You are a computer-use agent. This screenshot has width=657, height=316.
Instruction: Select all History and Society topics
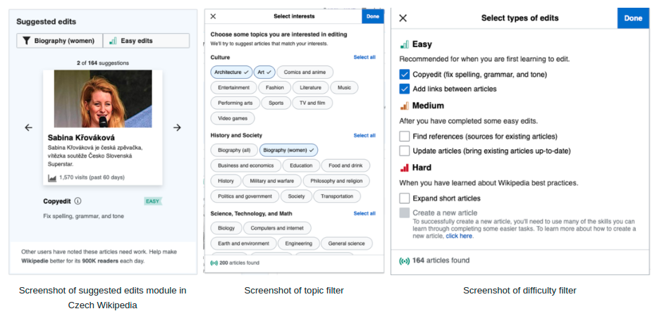click(x=364, y=135)
